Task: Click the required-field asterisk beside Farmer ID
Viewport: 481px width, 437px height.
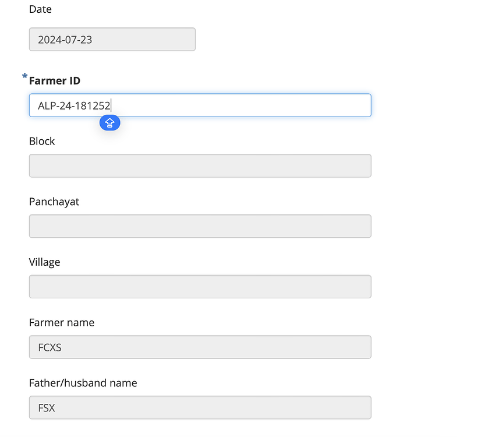Action: coord(24,77)
